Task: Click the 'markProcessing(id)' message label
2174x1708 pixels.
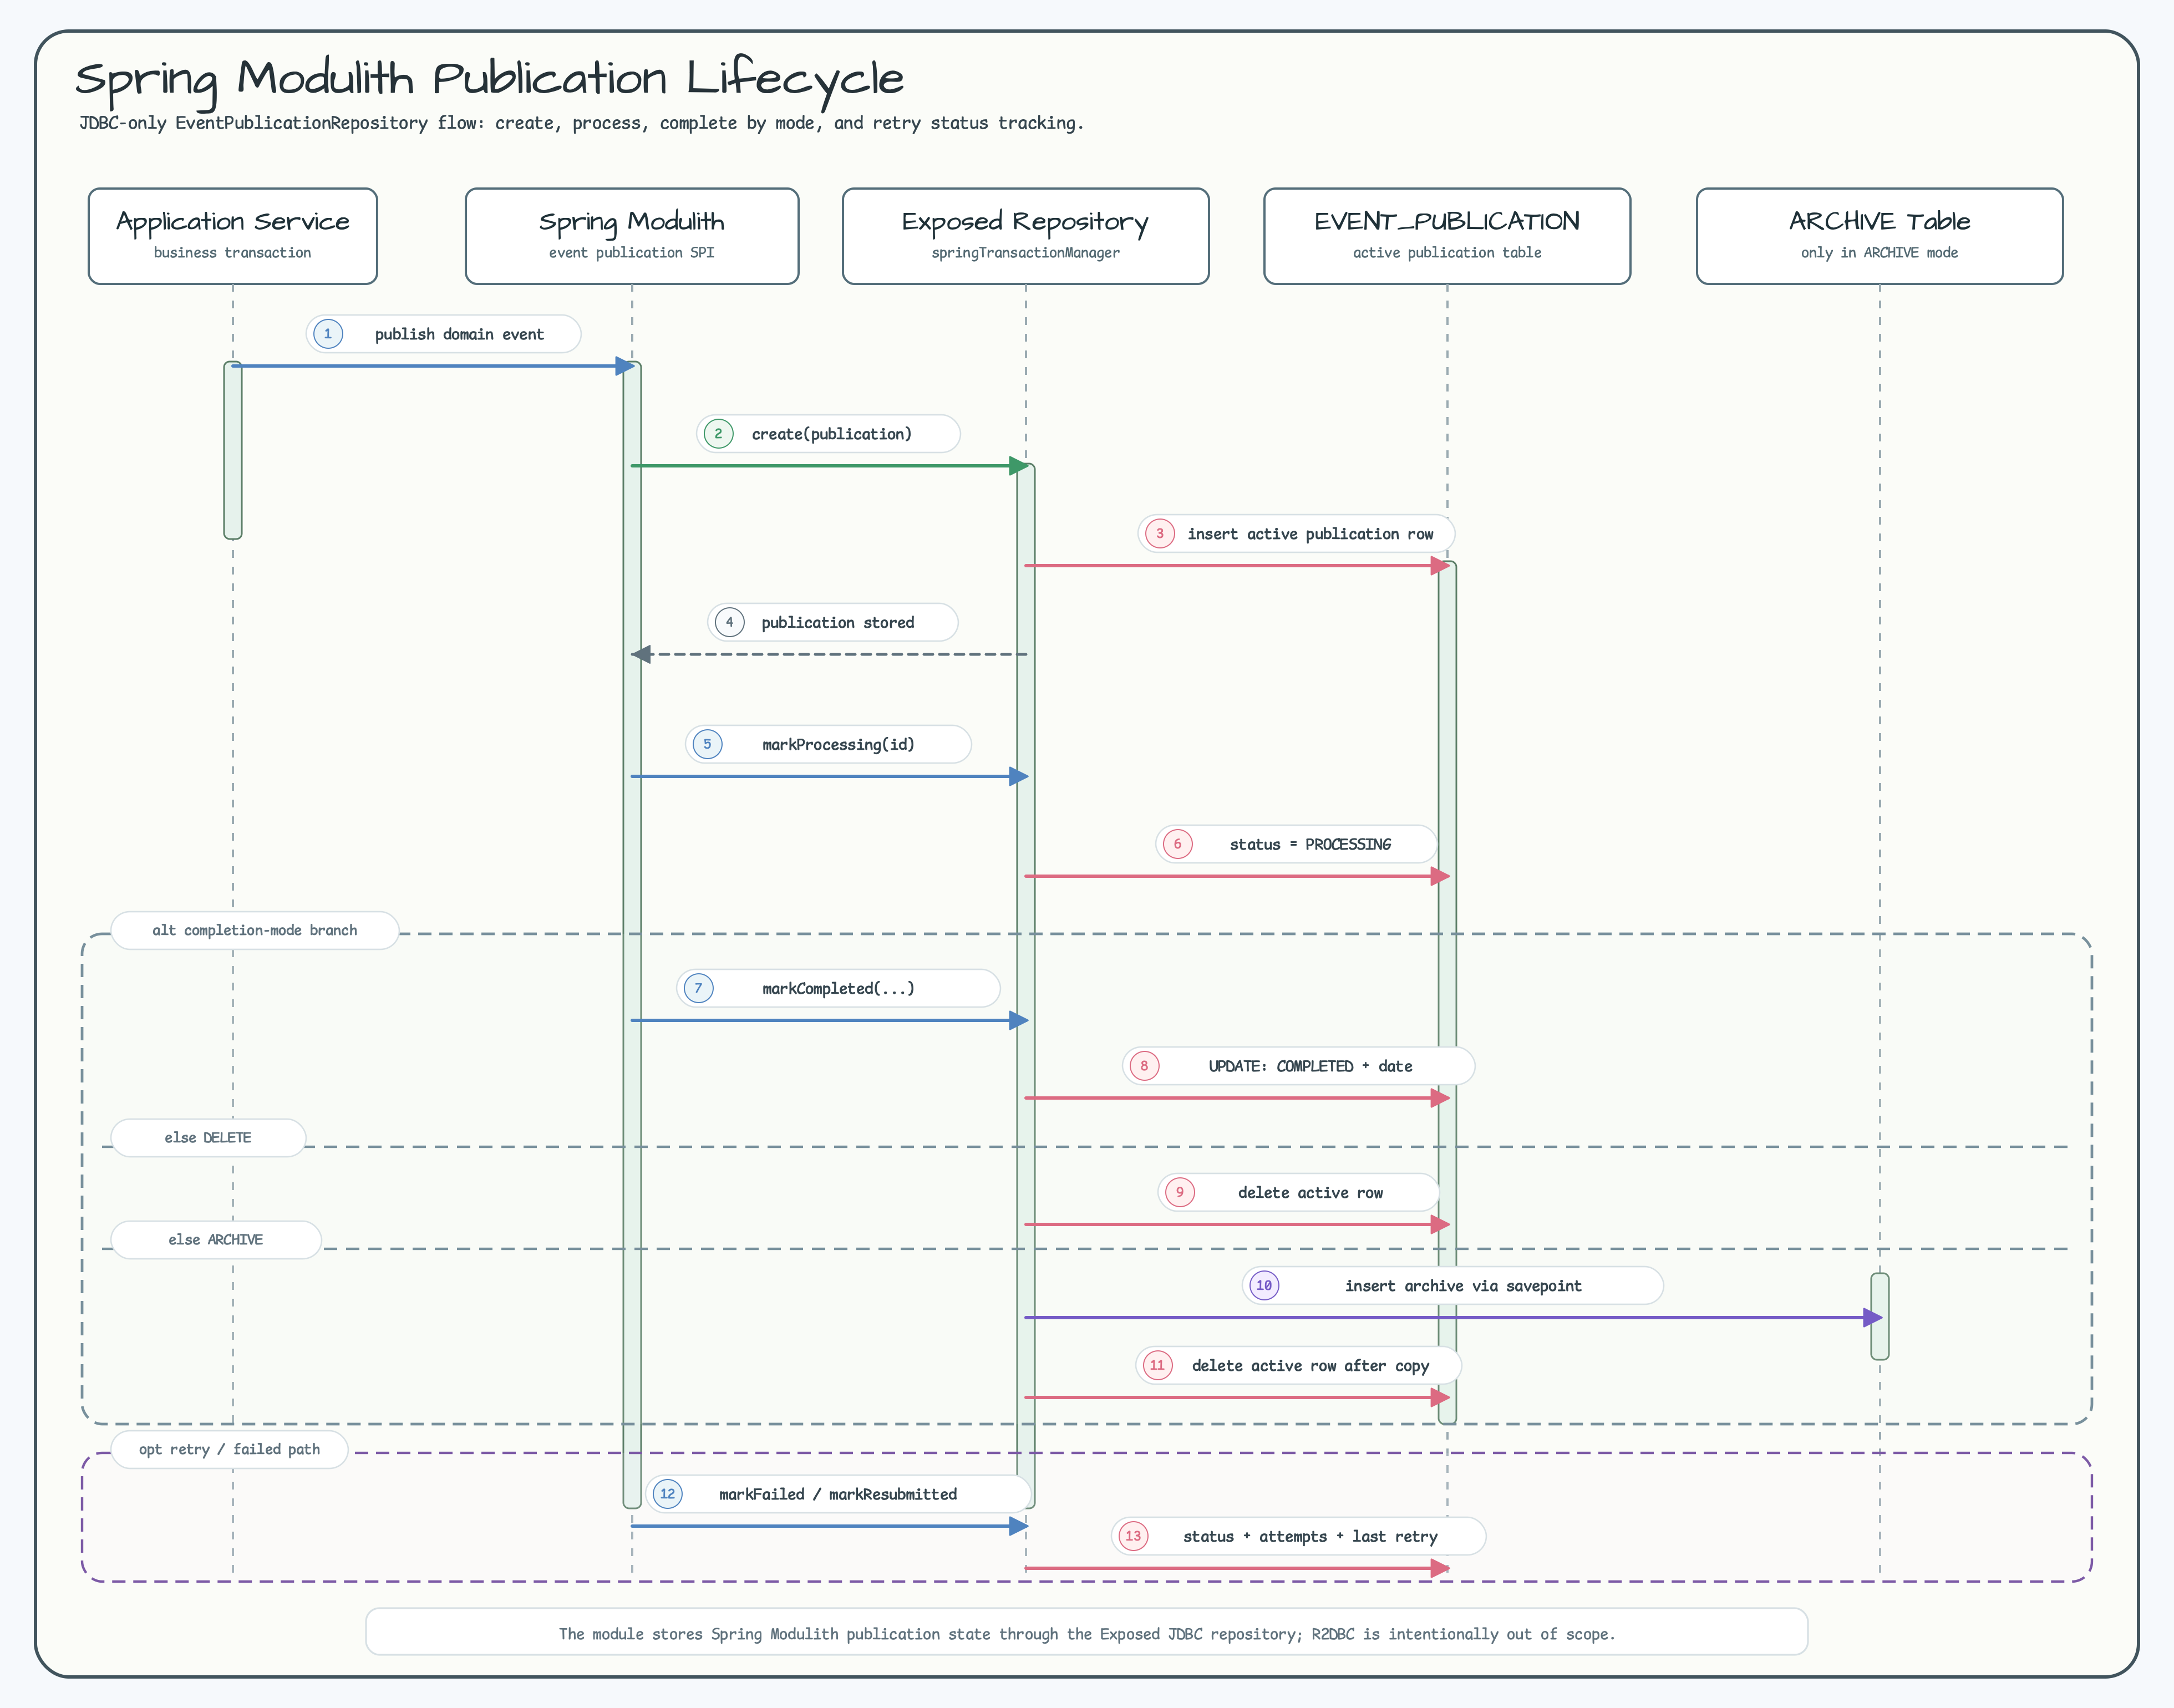Action: (x=828, y=744)
